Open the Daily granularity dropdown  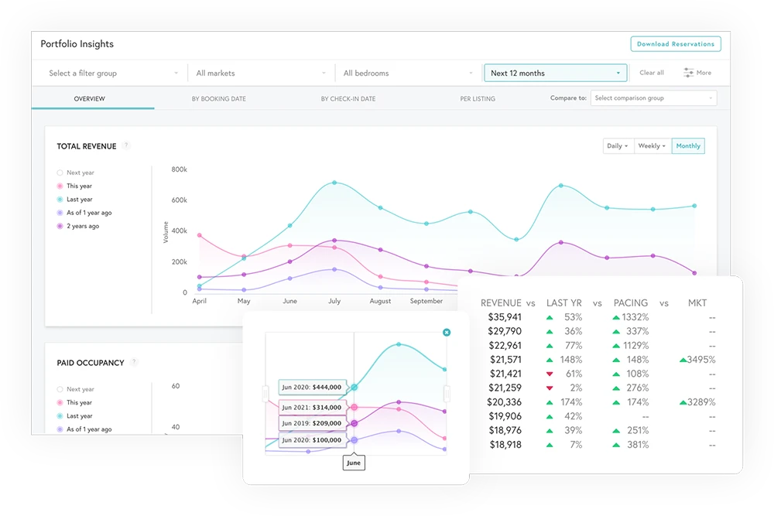[618, 146]
